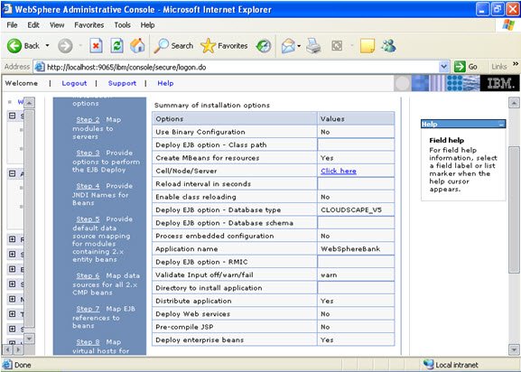
Task: Go to Step 5 default data source mapping
Action: click(x=88, y=219)
